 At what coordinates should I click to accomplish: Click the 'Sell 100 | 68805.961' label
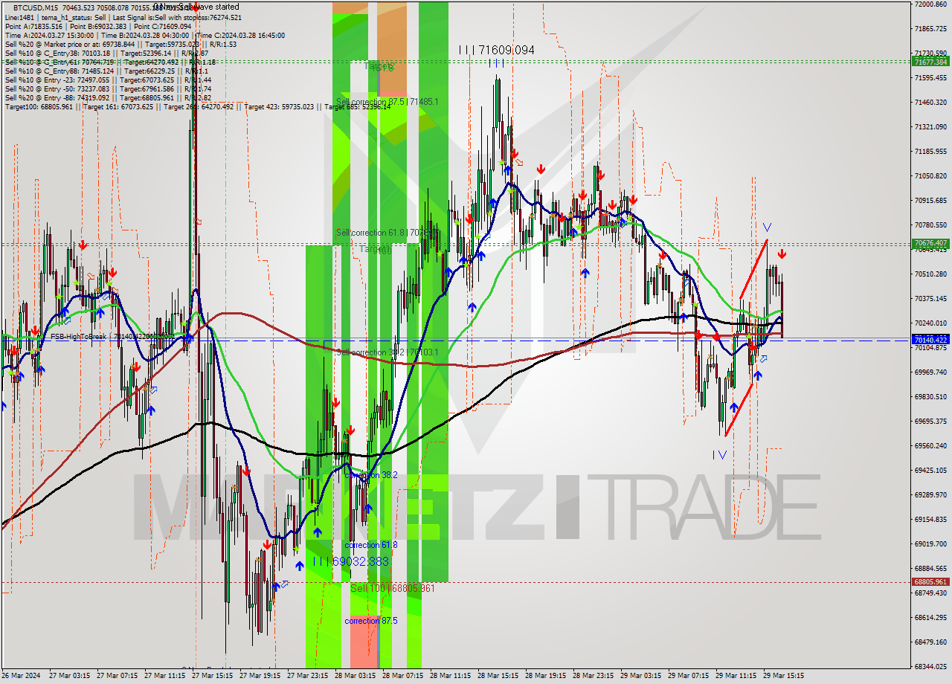393,588
